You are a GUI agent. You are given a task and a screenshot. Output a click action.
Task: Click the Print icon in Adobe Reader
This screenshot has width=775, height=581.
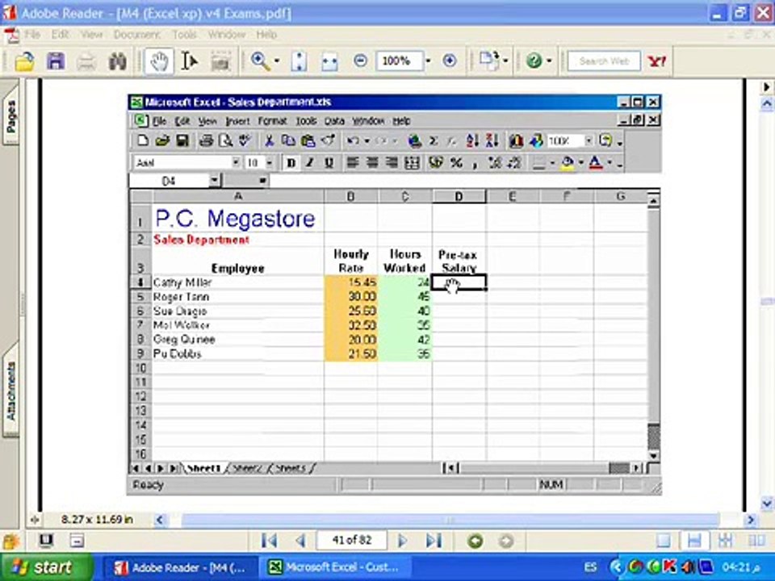tap(86, 61)
